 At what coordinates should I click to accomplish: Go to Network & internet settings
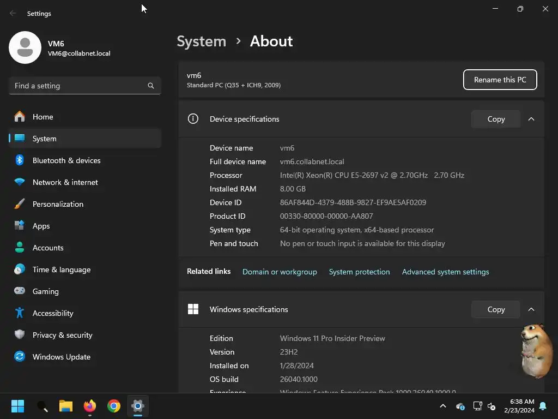[84, 182]
